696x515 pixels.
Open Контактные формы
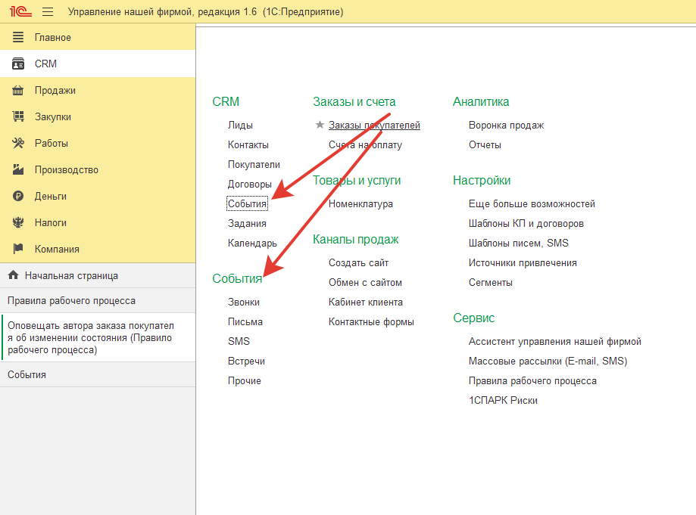pyautogui.click(x=371, y=321)
